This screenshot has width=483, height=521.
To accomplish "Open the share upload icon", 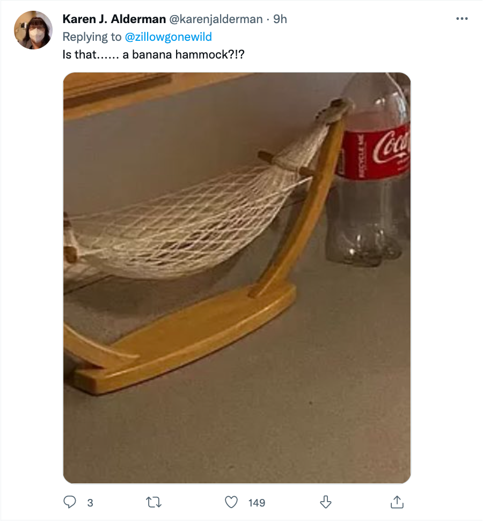I will point(397,502).
